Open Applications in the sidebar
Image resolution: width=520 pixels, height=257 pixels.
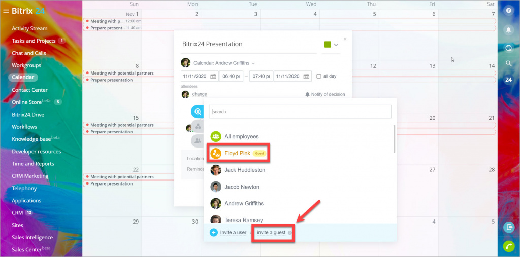click(26, 200)
